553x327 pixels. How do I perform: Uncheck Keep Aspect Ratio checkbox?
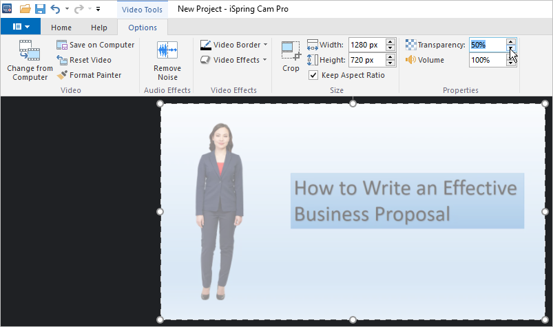[x=313, y=75]
